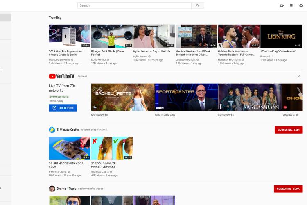Open The Lion King Come Home thumbnail
This screenshot has width=307, height=205.
[281, 36]
